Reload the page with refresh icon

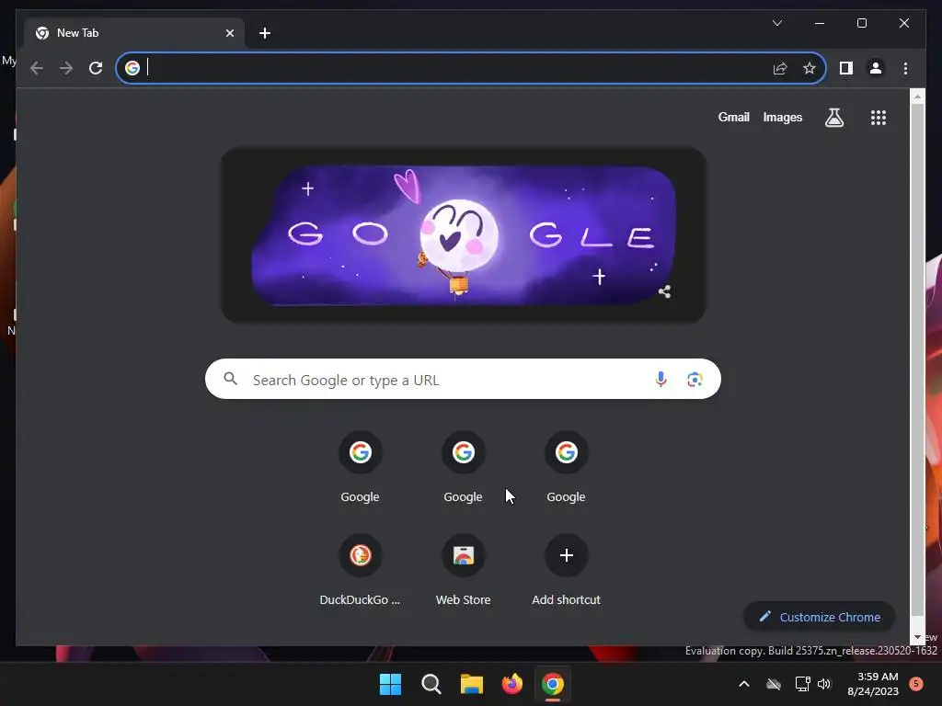coord(96,68)
